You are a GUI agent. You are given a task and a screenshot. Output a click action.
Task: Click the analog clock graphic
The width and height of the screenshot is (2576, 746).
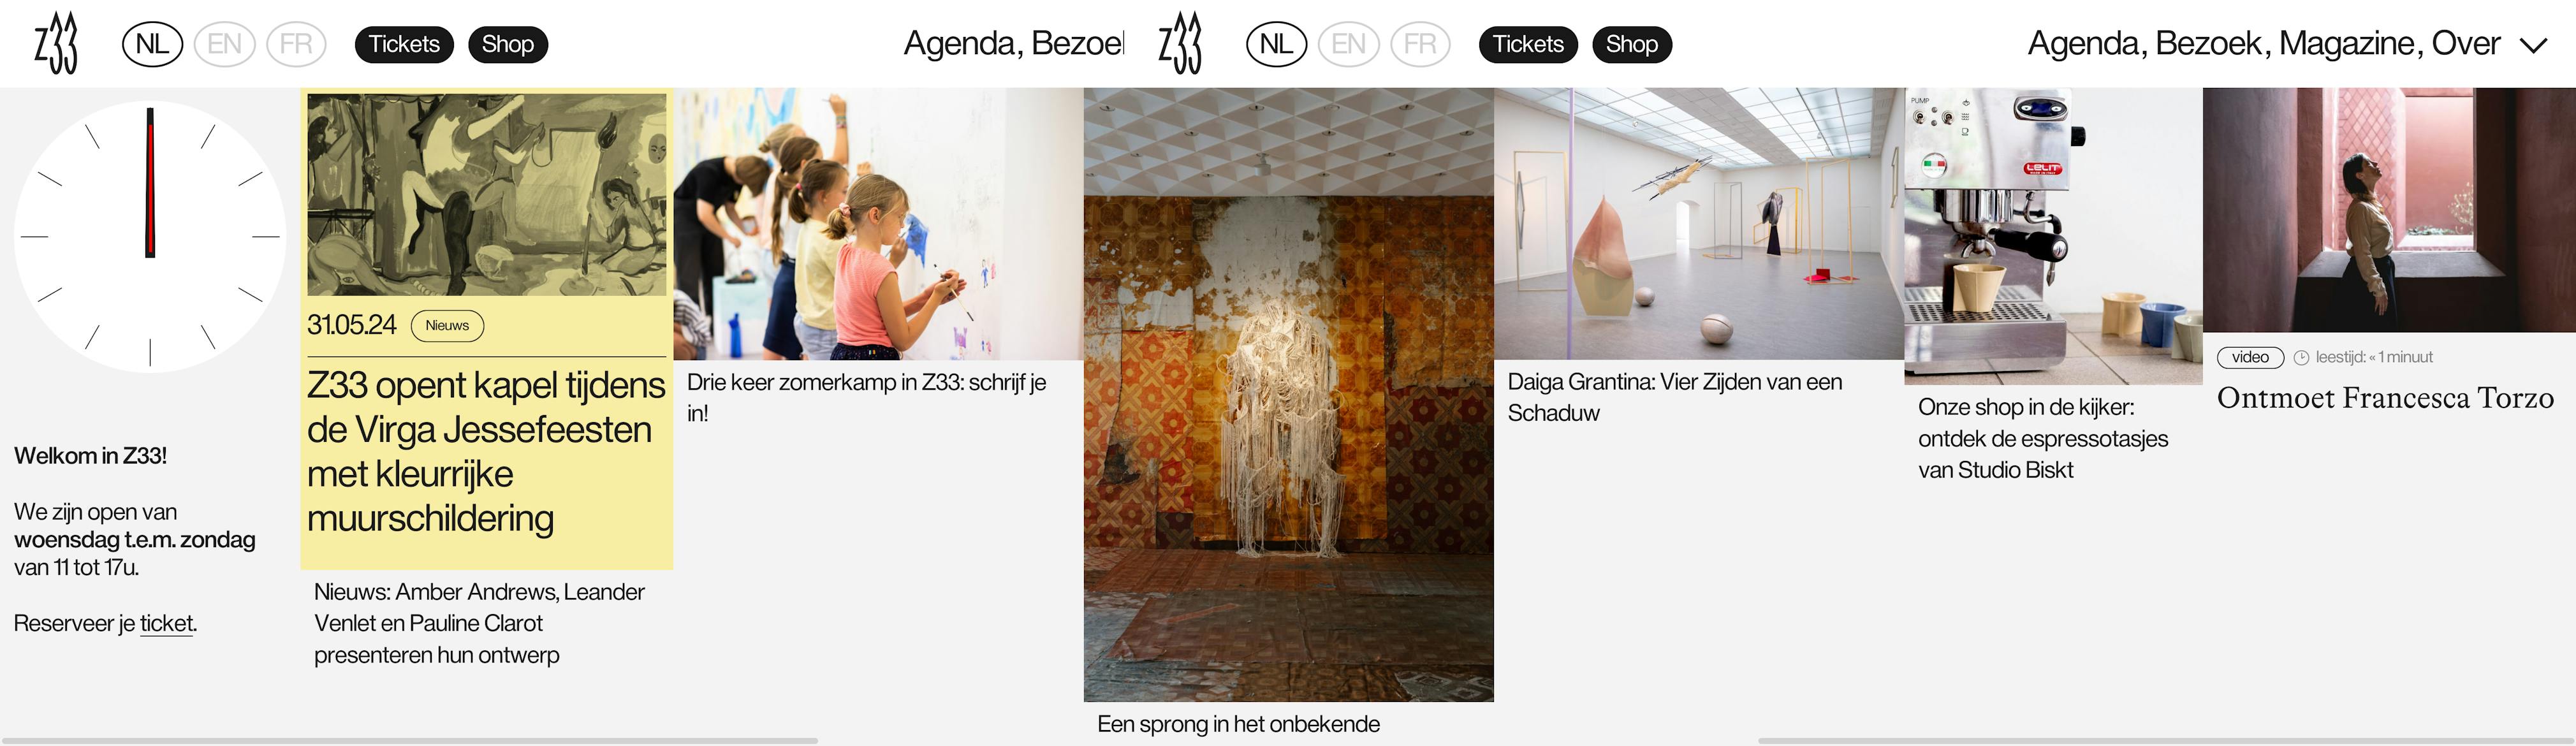click(x=150, y=237)
